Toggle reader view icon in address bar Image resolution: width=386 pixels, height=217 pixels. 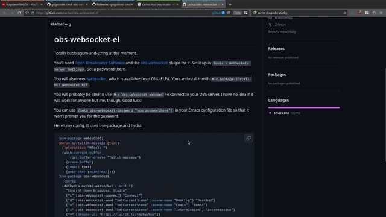coord(229,13)
